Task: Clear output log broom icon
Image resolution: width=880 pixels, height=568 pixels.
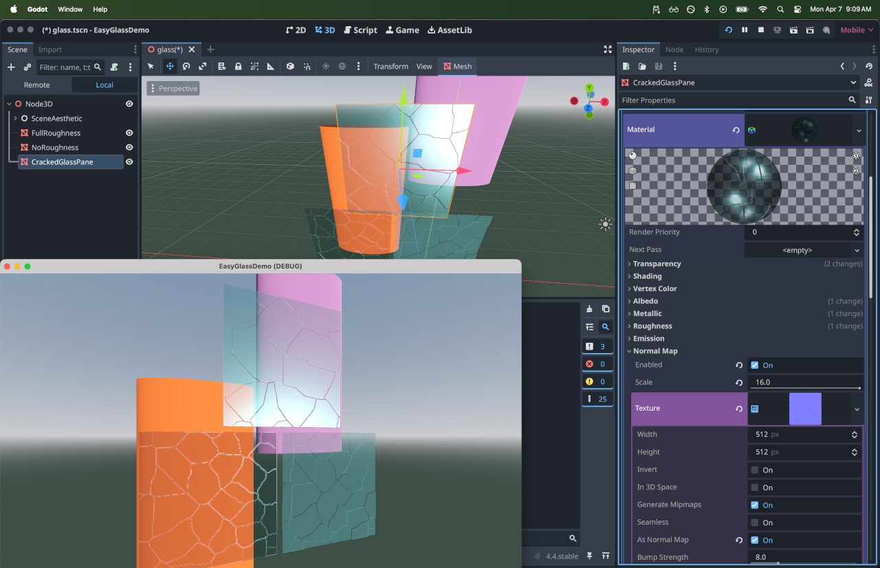Action: (x=589, y=309)
